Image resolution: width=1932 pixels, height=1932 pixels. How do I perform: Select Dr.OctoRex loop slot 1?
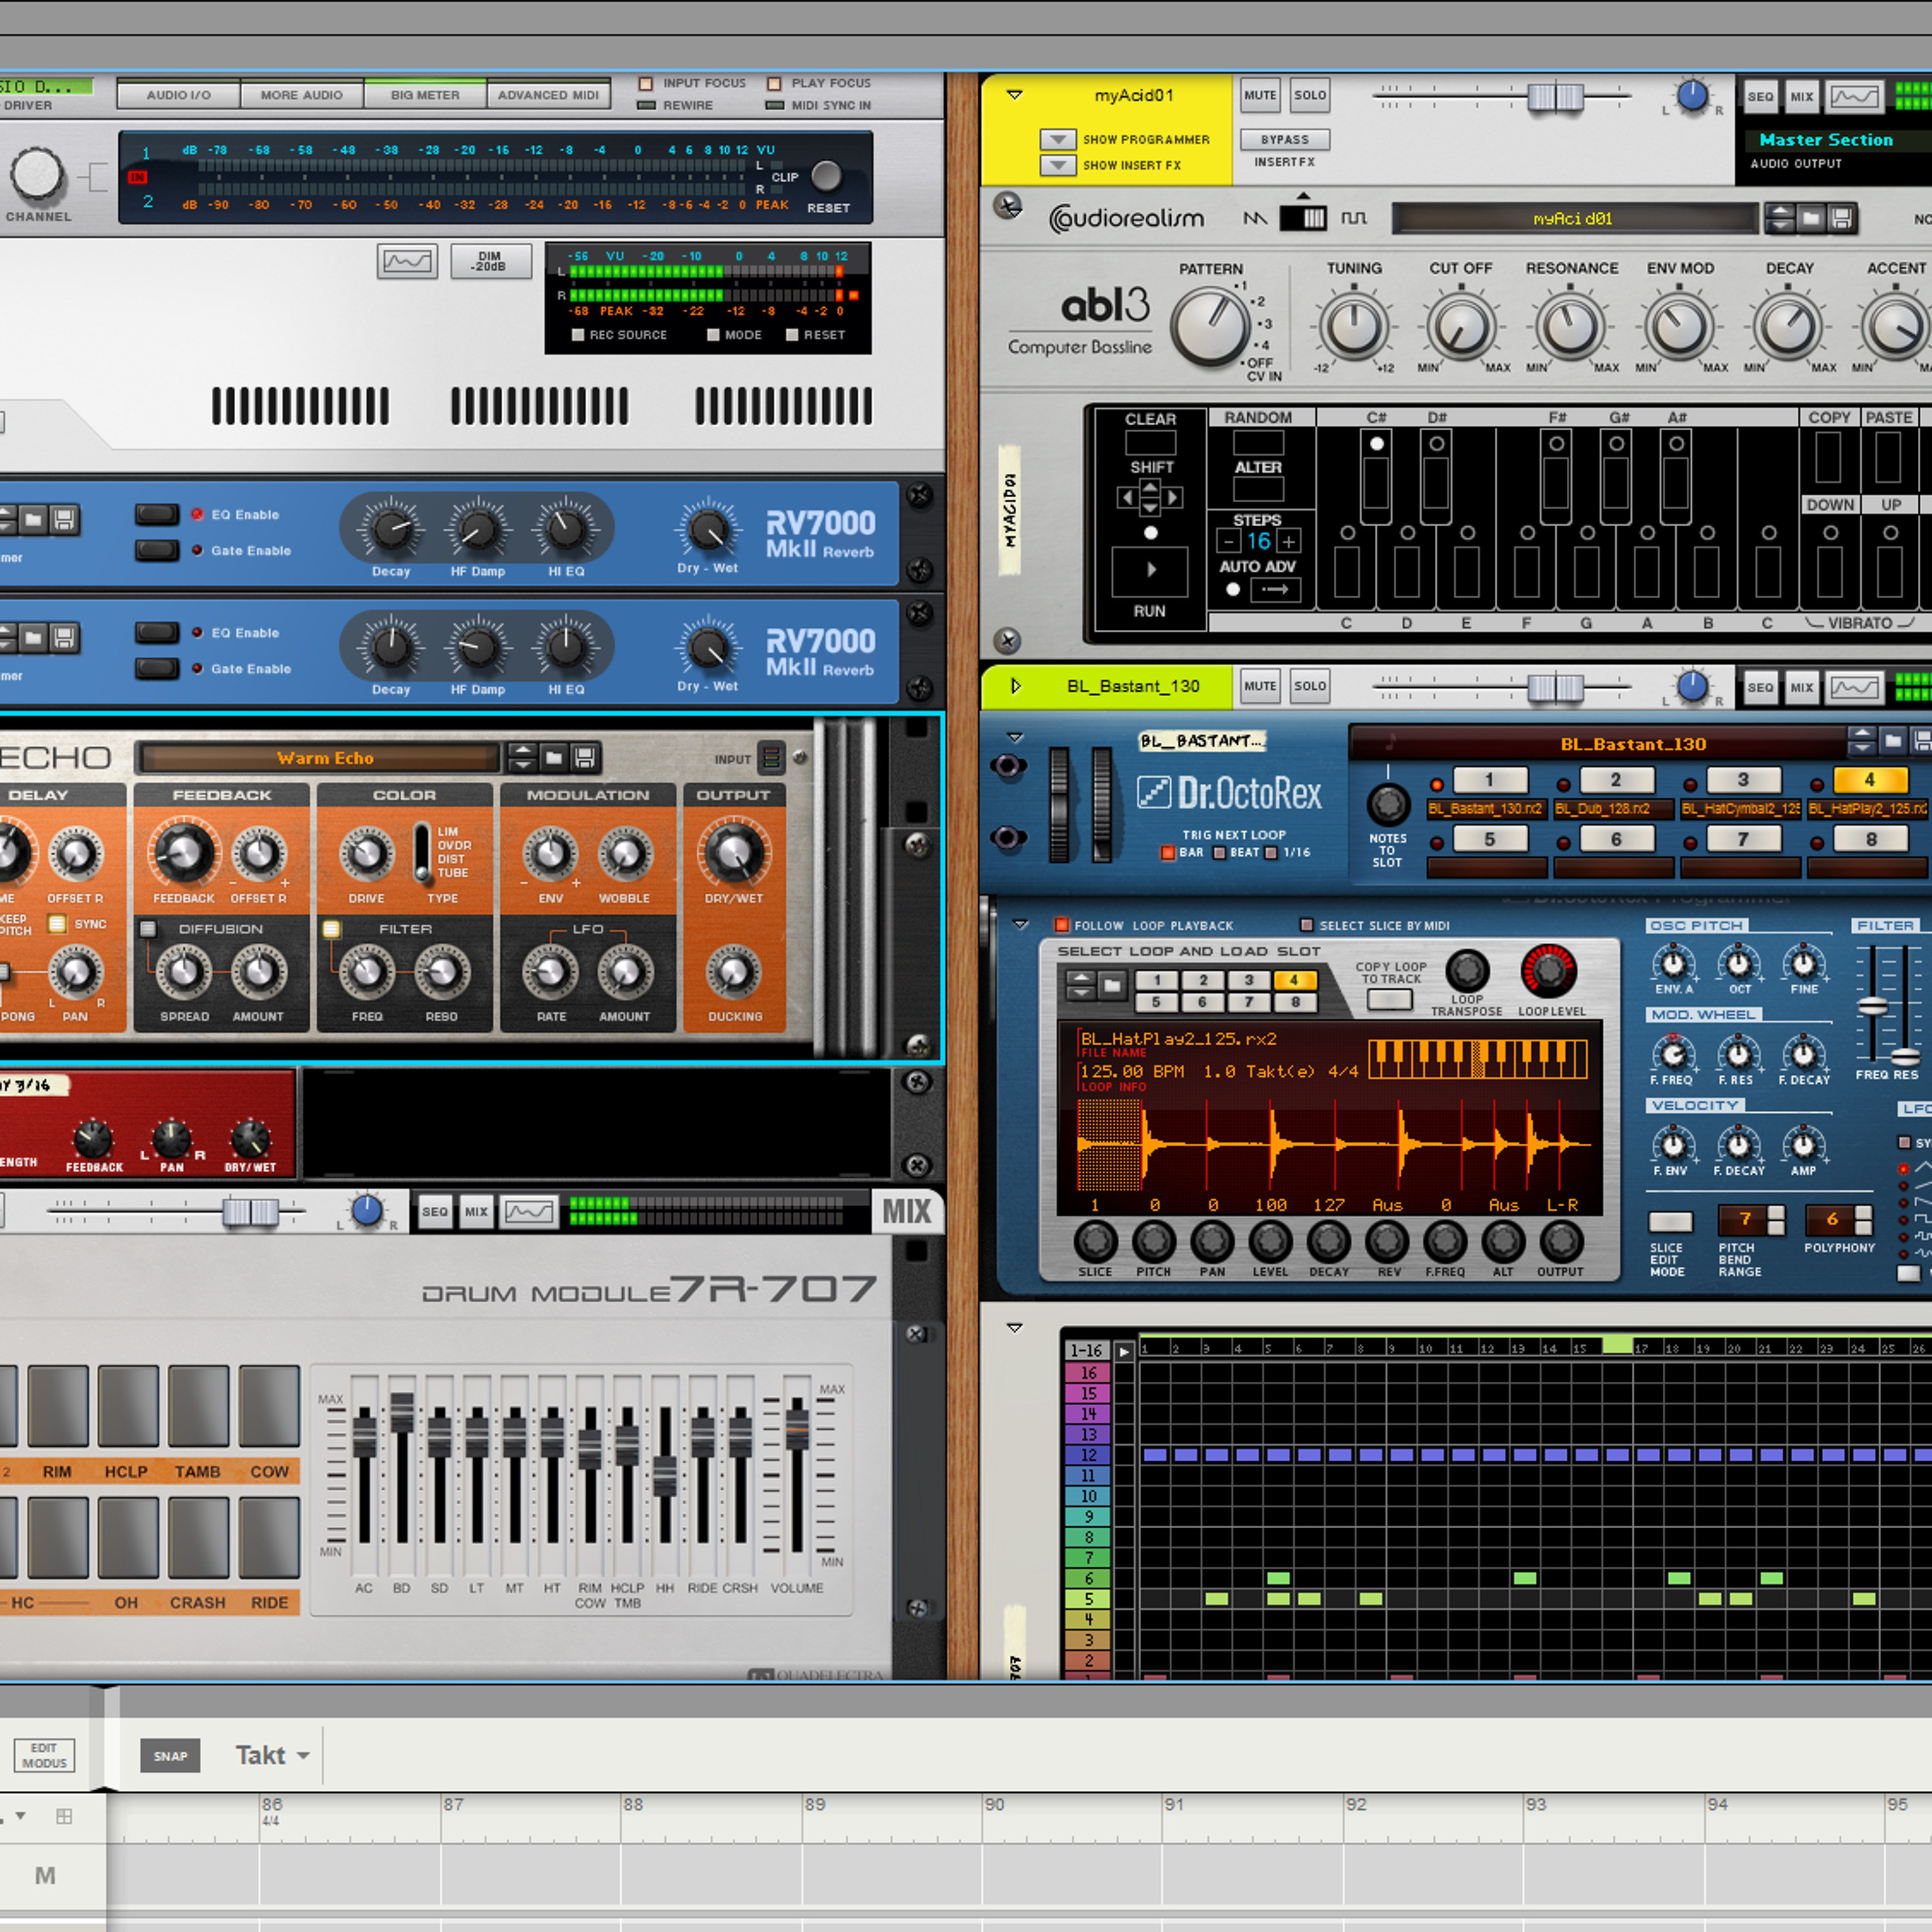(1489, 780)
